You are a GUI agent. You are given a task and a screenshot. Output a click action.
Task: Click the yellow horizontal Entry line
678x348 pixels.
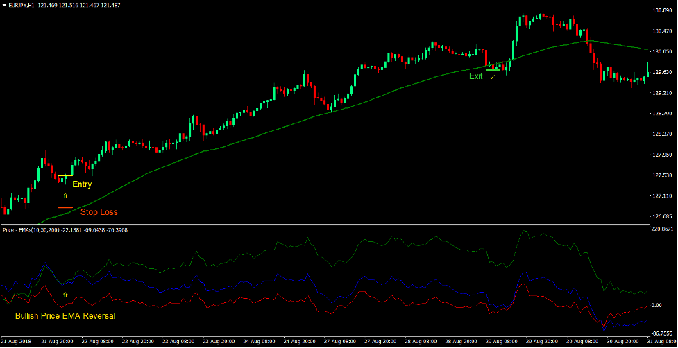pyautogui.click(x=65, y=175)
